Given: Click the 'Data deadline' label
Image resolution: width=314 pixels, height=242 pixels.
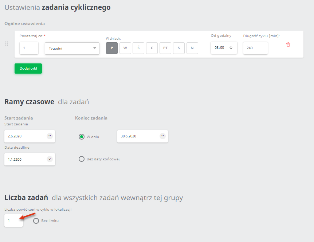Looking at the screenshot, I should 17,148.
